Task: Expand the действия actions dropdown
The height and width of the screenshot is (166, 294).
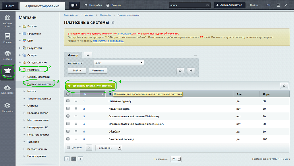Action: [109, 148]
